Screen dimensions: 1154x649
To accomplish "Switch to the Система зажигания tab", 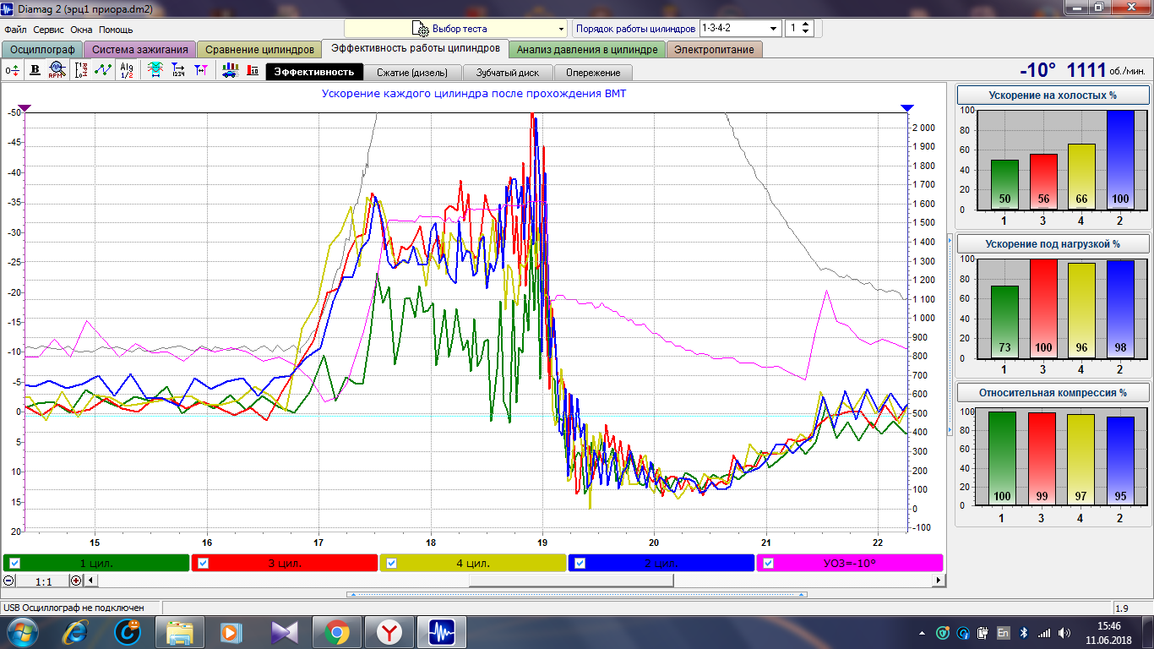I will pos(140,49).
